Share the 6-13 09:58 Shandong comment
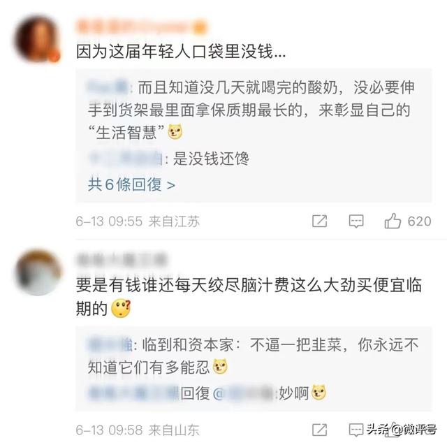 (x=320, y=430)
